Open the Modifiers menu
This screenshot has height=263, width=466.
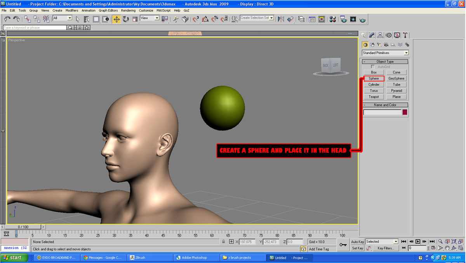coord(71,10)
